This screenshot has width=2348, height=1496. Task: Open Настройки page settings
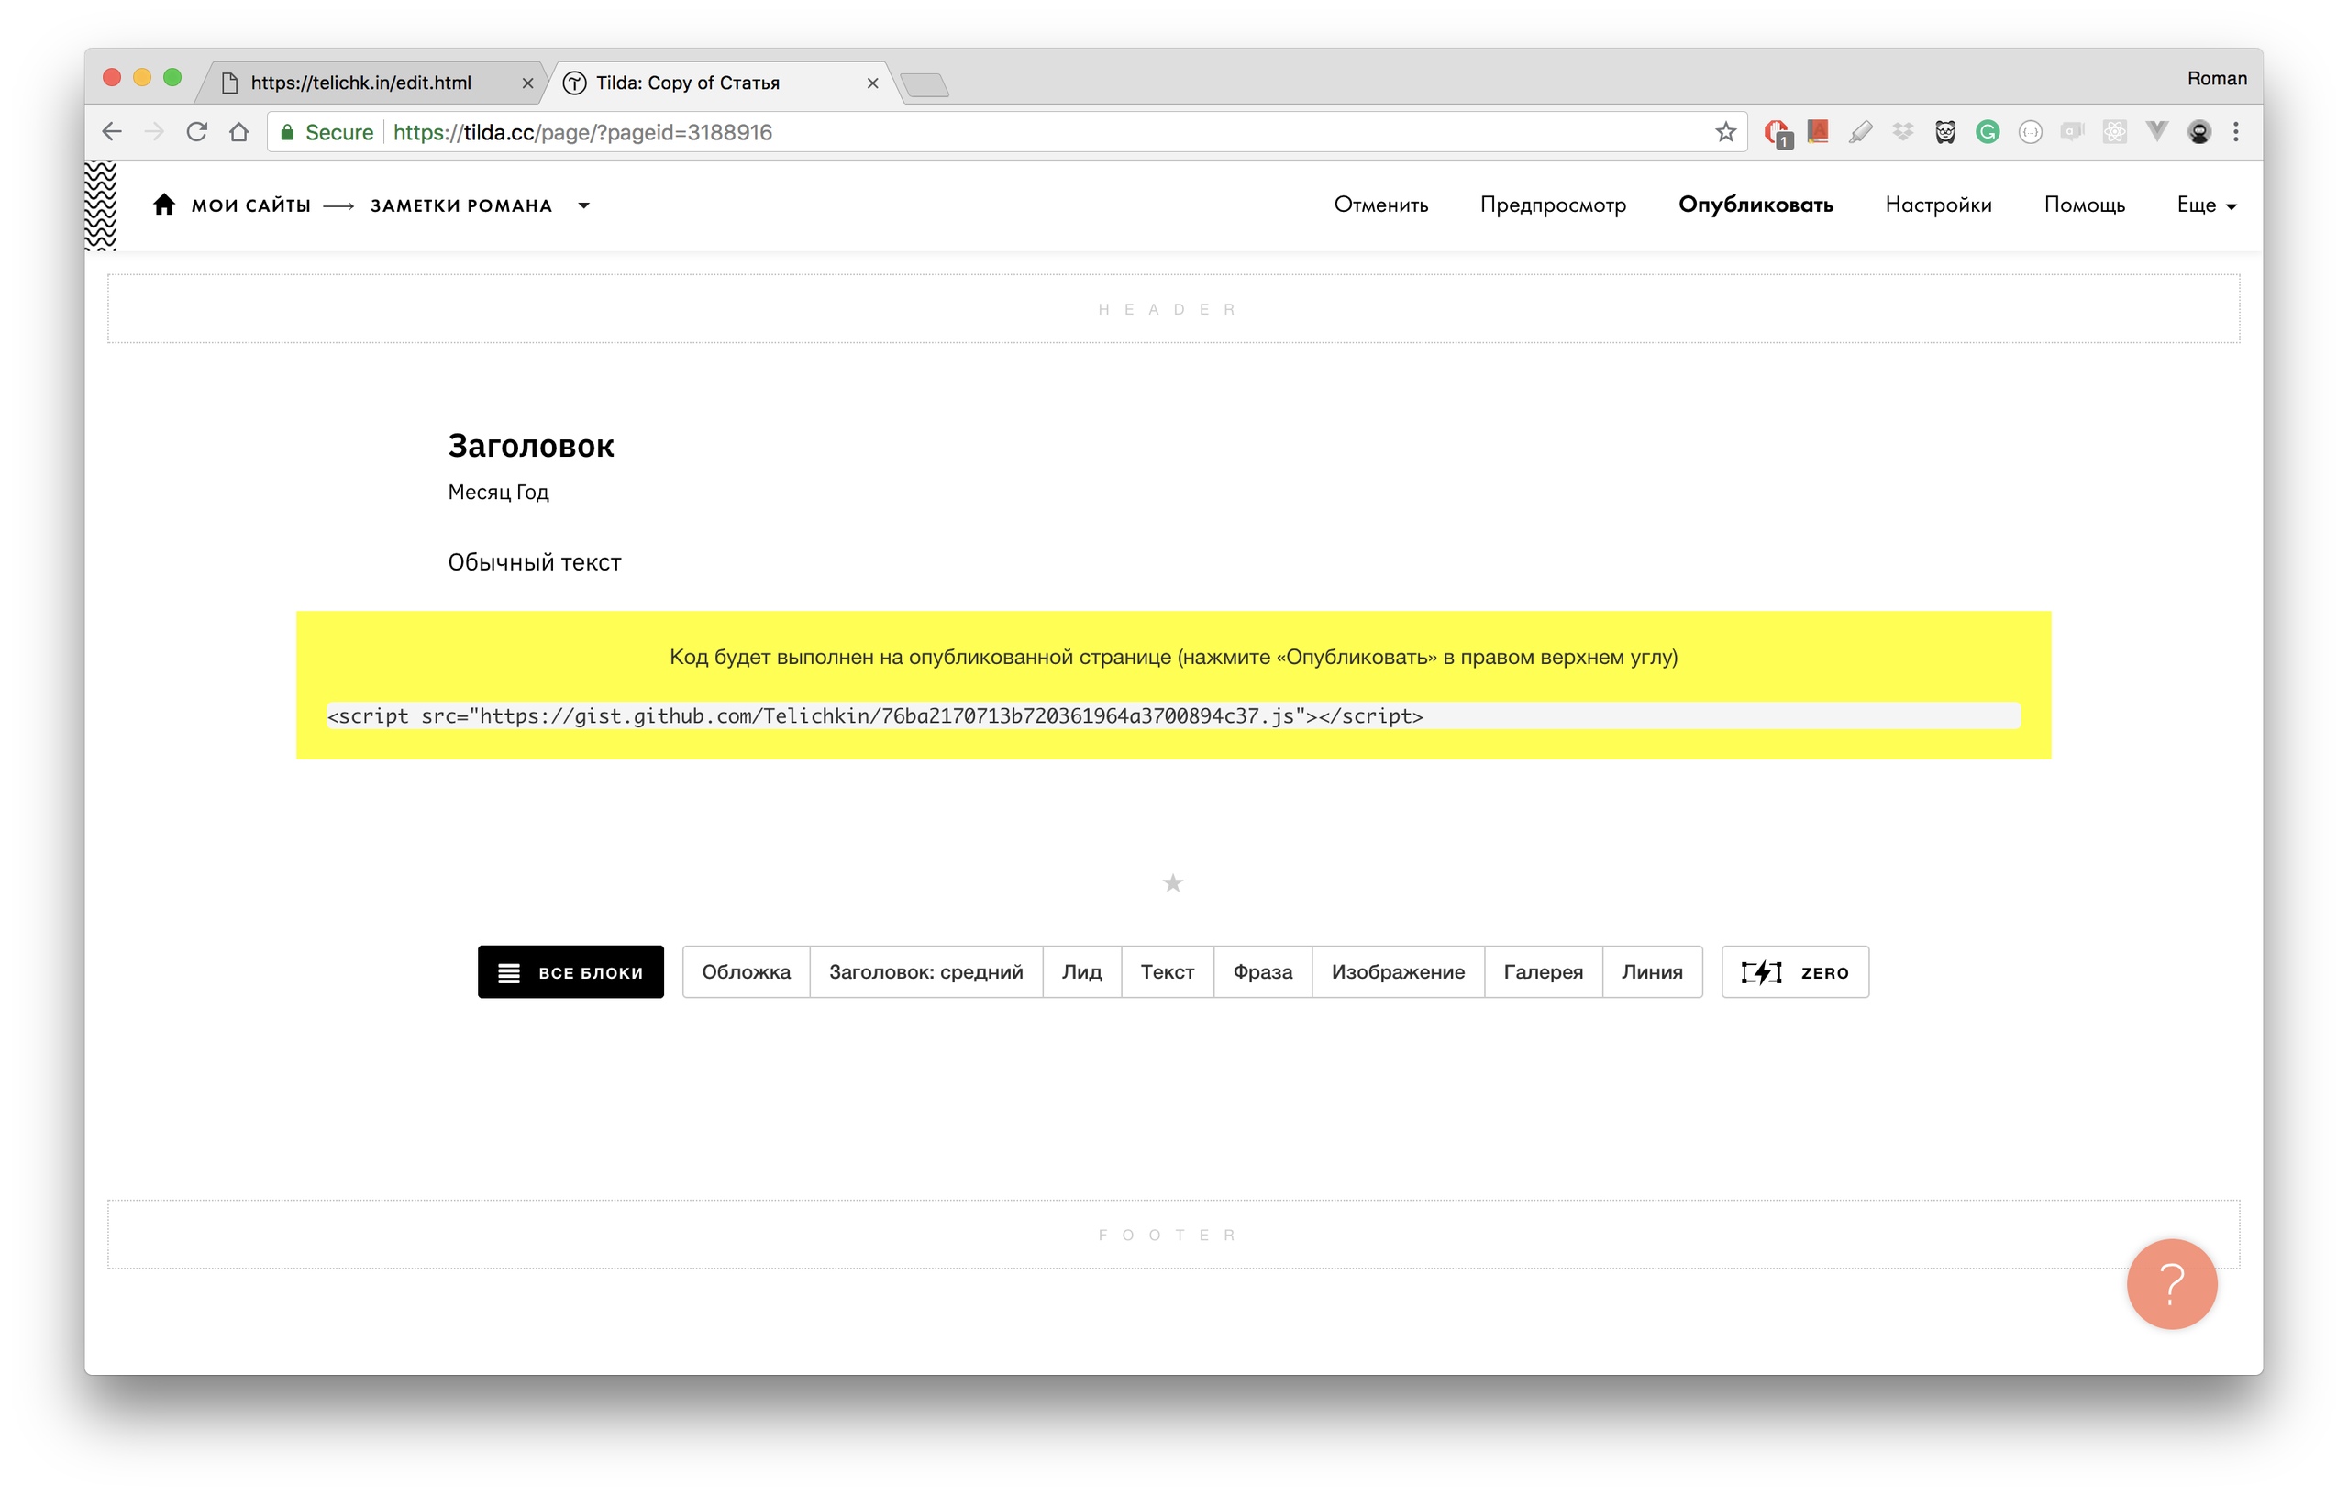[1938, 205]
